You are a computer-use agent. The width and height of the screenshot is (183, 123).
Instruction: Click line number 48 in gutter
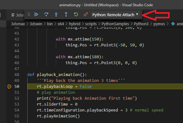click(x=17, y=75)
